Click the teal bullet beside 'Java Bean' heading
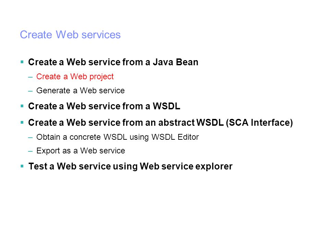This screenshot has width=329, height=246. 22,62
